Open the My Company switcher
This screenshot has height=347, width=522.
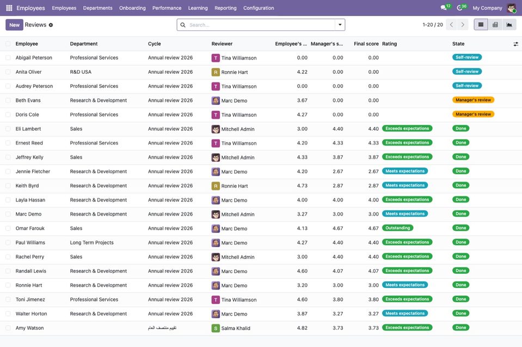pyautogui.click(x=487, y=8)
